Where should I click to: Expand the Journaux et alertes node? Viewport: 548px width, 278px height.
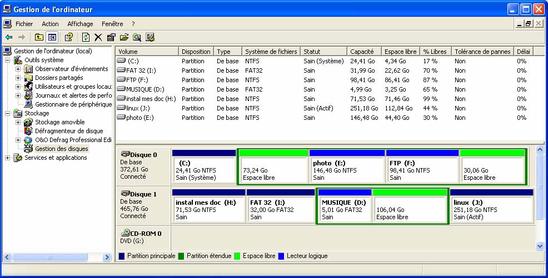(x=18, y=95)
